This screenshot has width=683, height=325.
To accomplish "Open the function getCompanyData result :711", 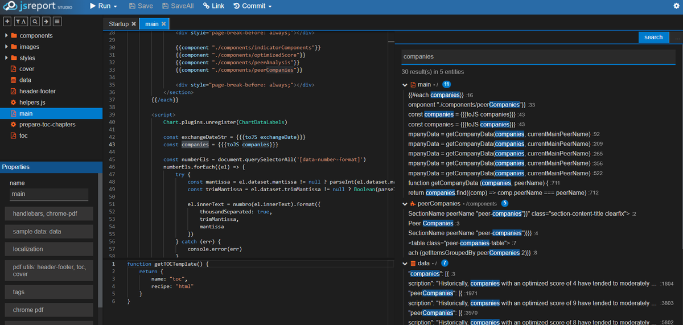I will [x=484, y=183].
